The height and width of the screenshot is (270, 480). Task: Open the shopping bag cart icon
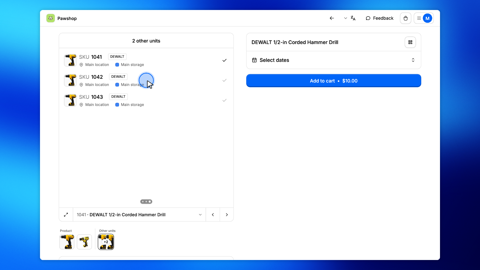pyautogui.click(x=405, y=18)
